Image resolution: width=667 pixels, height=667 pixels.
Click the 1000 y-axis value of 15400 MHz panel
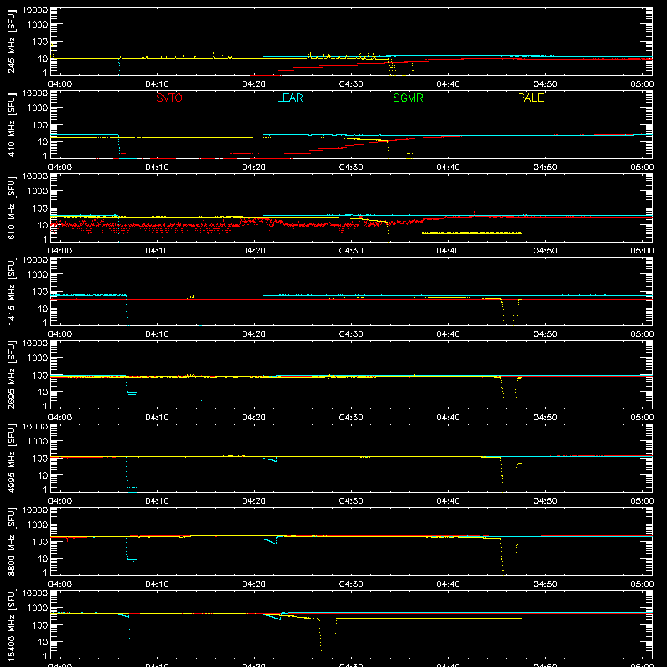[38, 609]
